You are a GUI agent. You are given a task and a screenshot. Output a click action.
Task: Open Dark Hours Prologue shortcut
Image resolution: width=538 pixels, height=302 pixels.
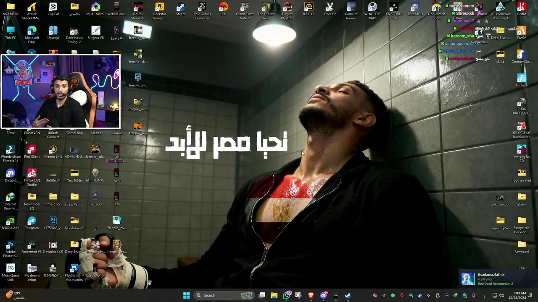(x=74, y=34)
